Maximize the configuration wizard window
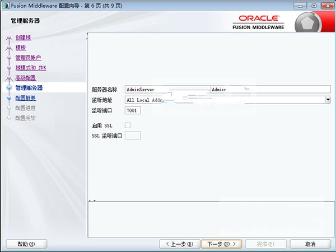336x252 pixels. coord(314,6)
